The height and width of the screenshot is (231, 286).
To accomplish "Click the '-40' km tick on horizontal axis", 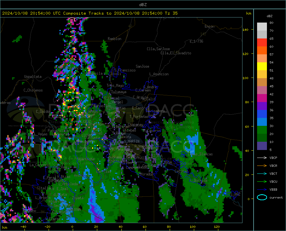I will (23, 227).
